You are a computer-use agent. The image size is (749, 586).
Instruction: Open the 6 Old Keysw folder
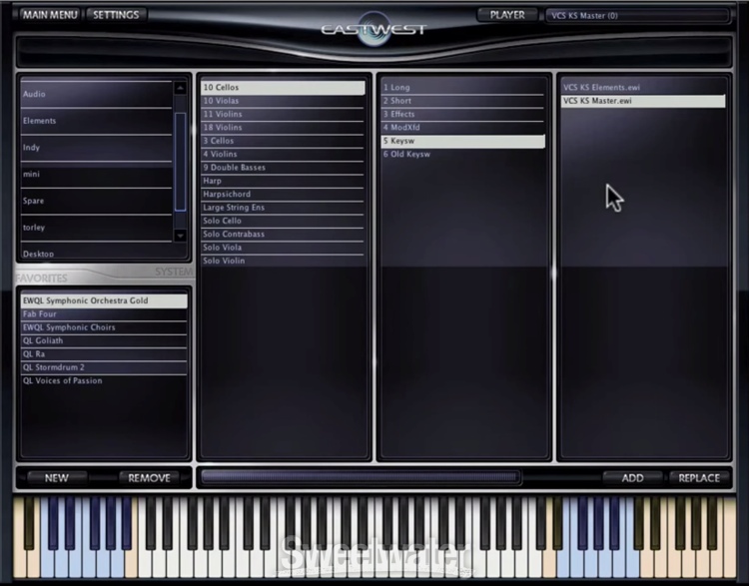462,155
